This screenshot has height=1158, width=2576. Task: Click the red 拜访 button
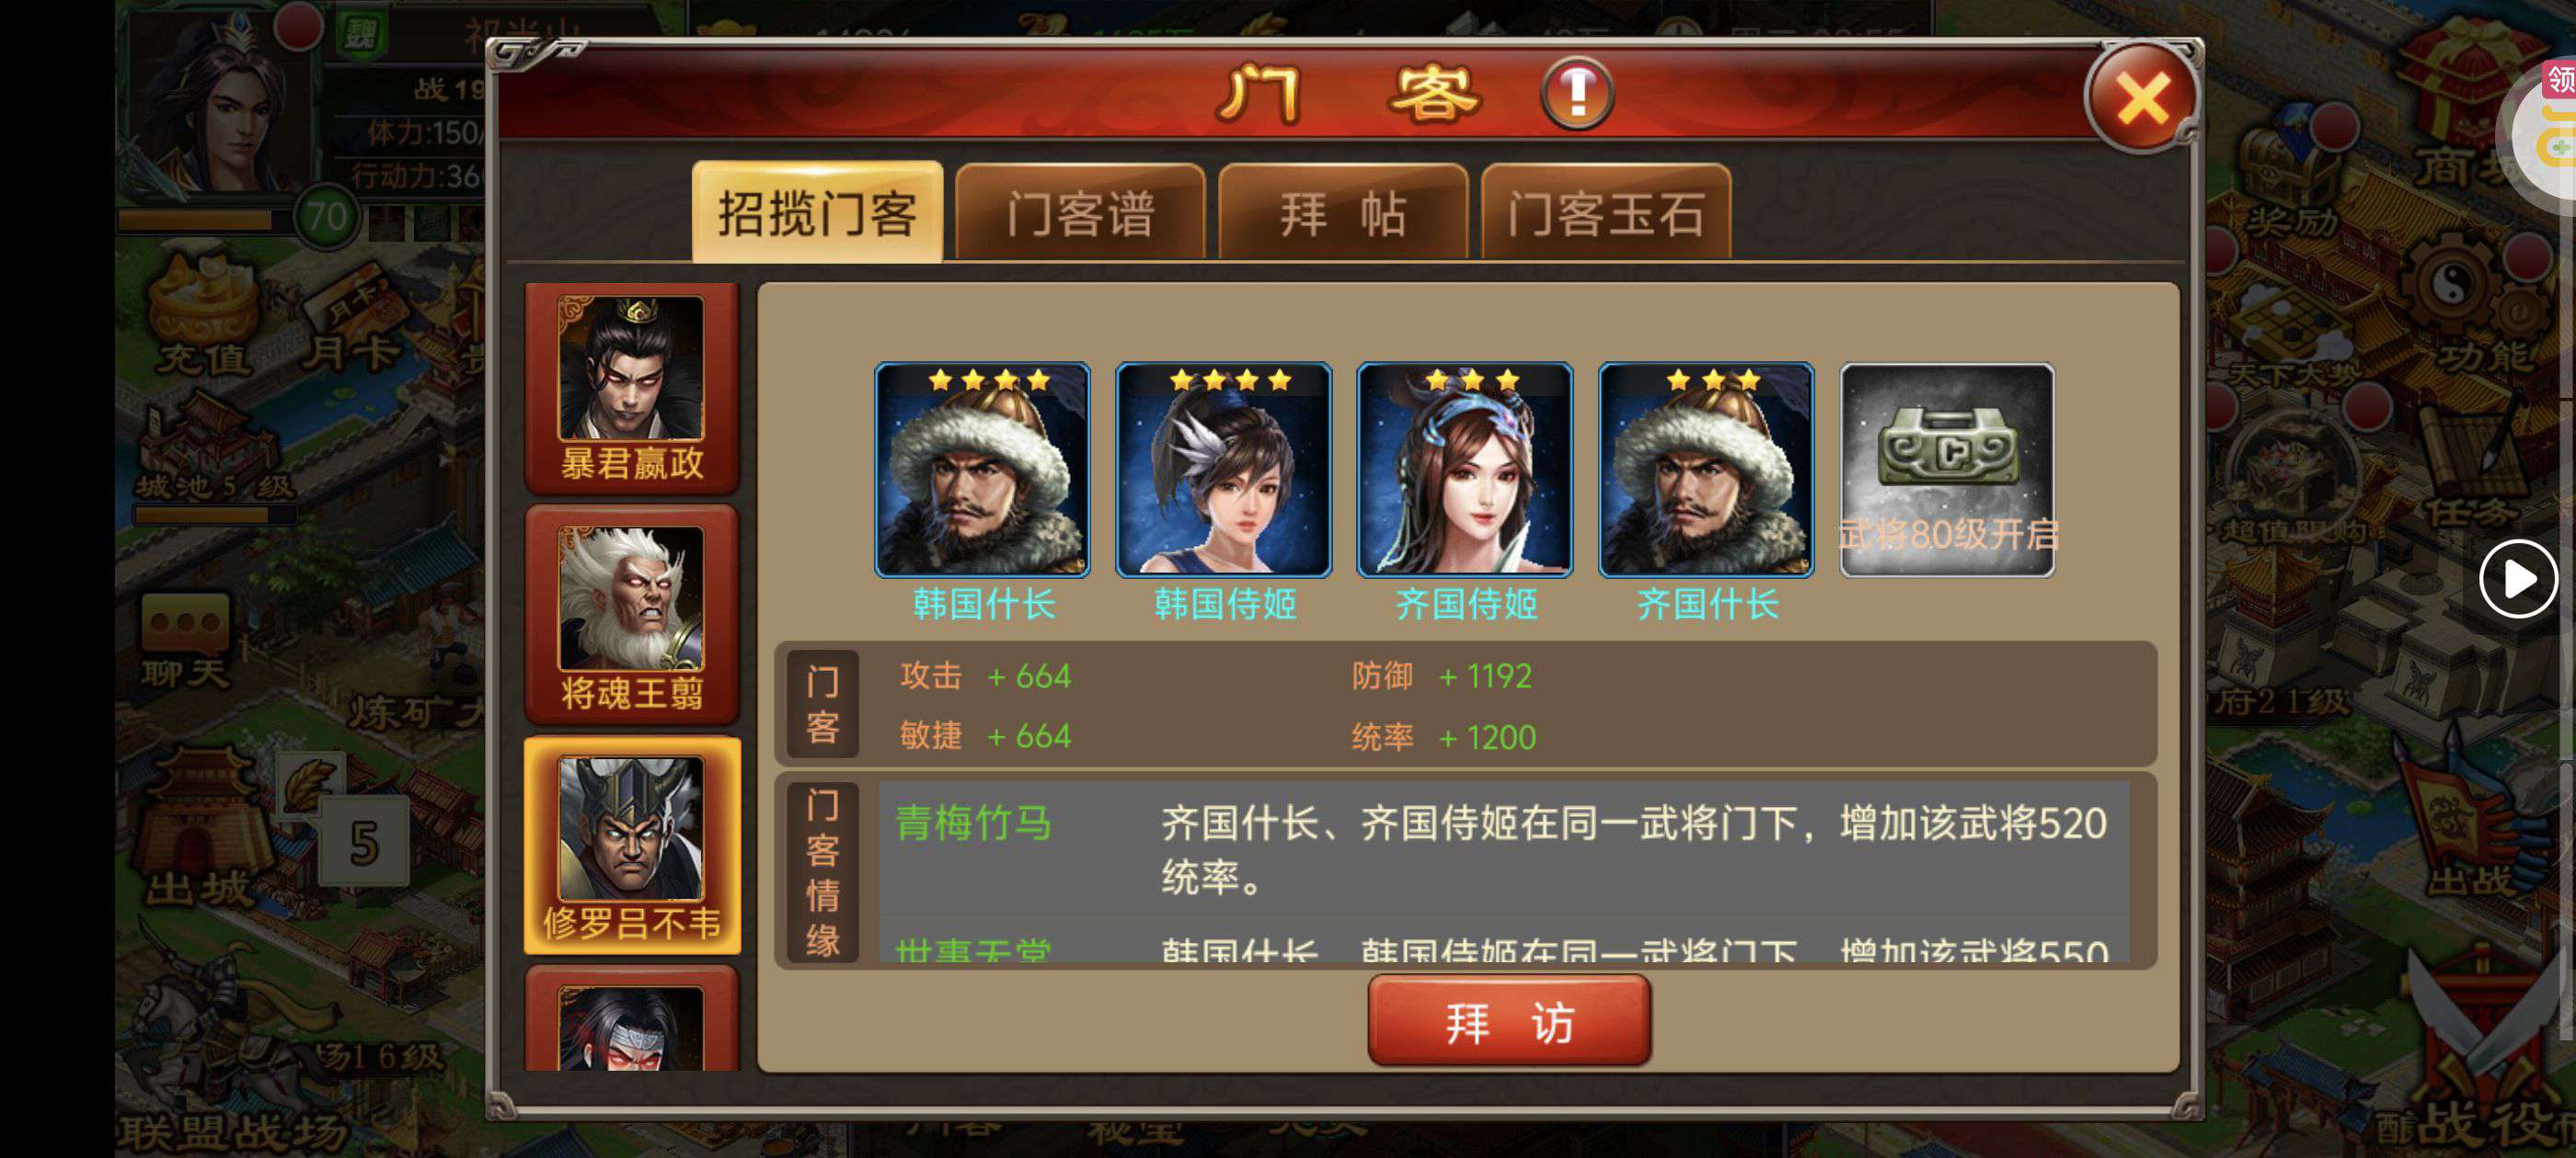(1509, 1021)
